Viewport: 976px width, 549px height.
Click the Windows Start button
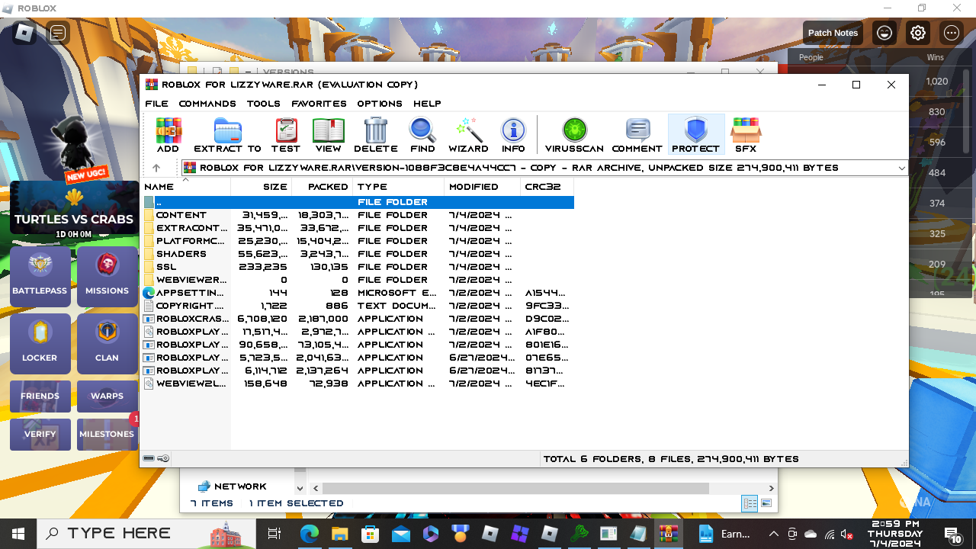point(18,534)
